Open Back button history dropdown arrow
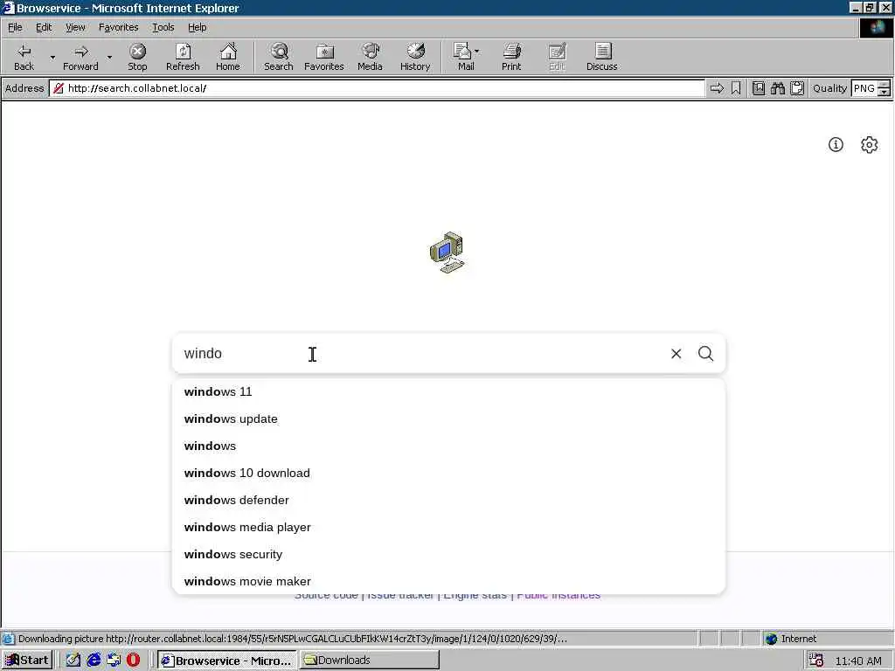Viewport: 895px width, 671px height. pyautogui.click(x=52, y=58)
